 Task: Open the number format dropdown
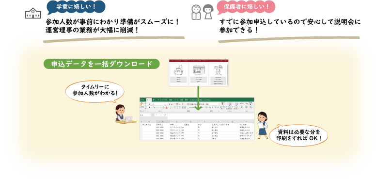[x=212, y=104]
